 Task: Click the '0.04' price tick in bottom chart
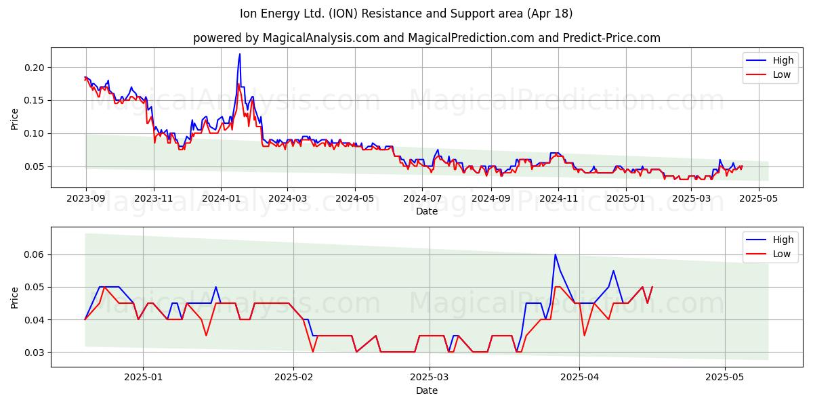click(x=35, y=319)
